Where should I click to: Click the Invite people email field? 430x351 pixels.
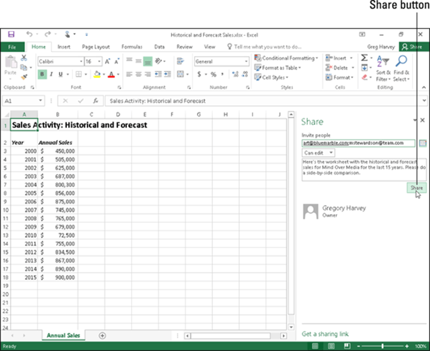(x=358, y=143)
